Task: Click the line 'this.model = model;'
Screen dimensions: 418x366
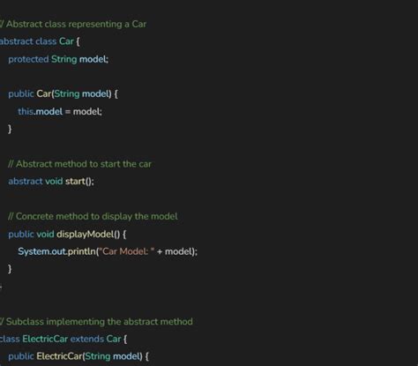Action: (60, 112)
